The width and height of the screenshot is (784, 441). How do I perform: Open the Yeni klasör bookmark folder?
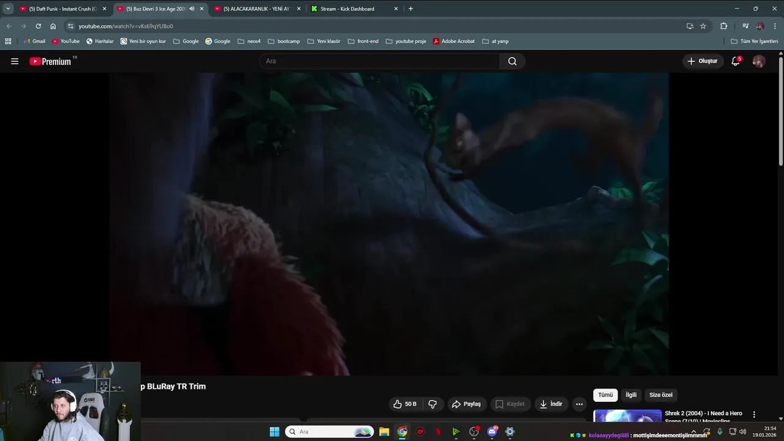[324, 41]
